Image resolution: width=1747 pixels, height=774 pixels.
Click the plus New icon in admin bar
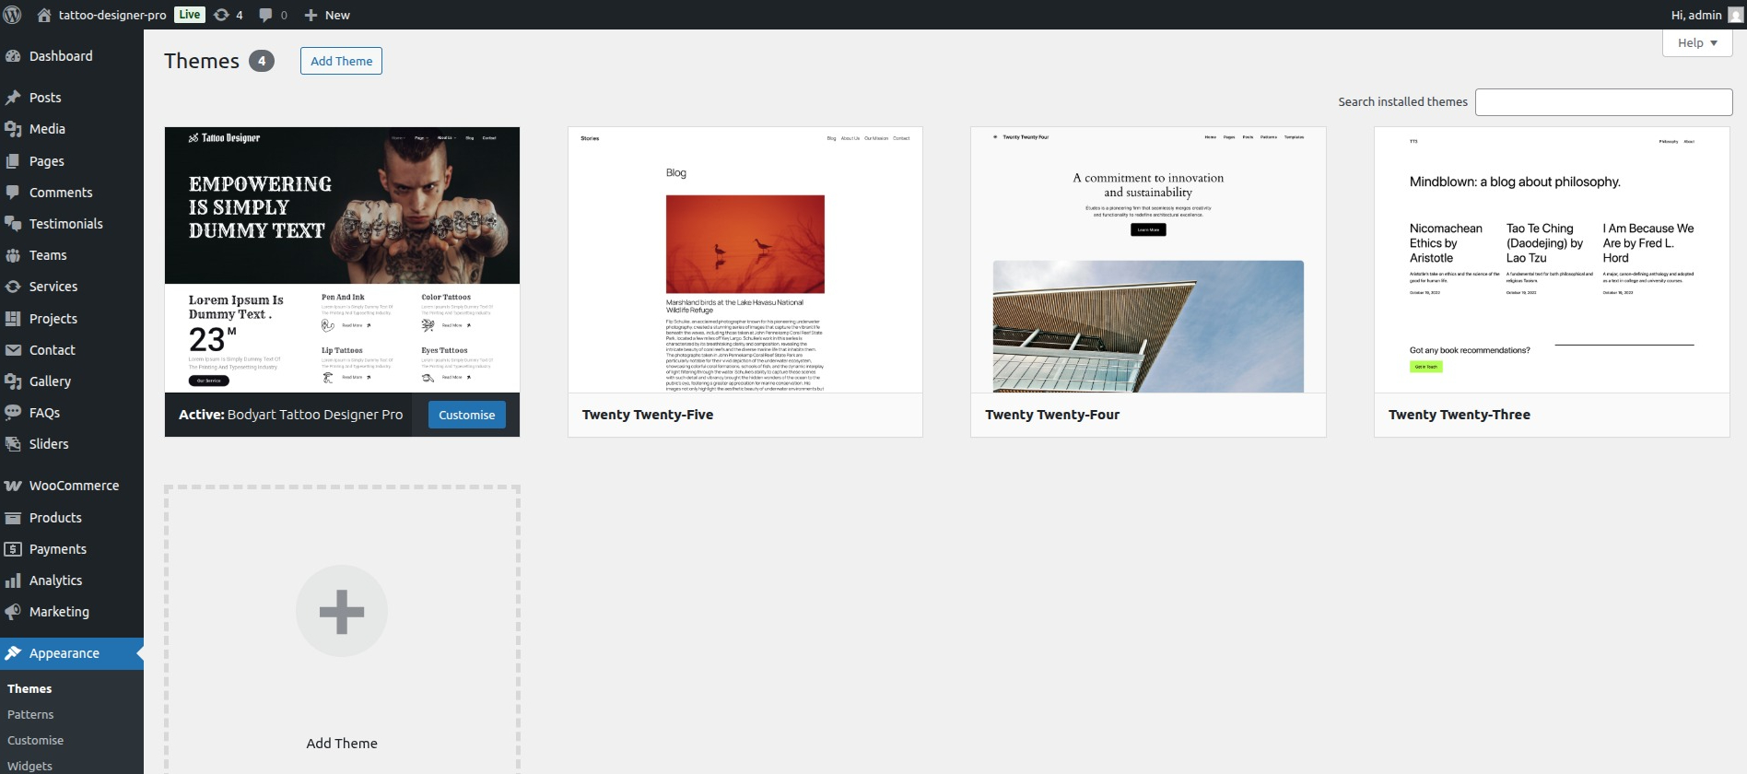click(311, 15)
